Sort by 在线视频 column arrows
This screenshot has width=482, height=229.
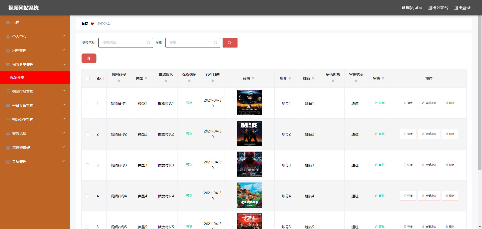189,81
